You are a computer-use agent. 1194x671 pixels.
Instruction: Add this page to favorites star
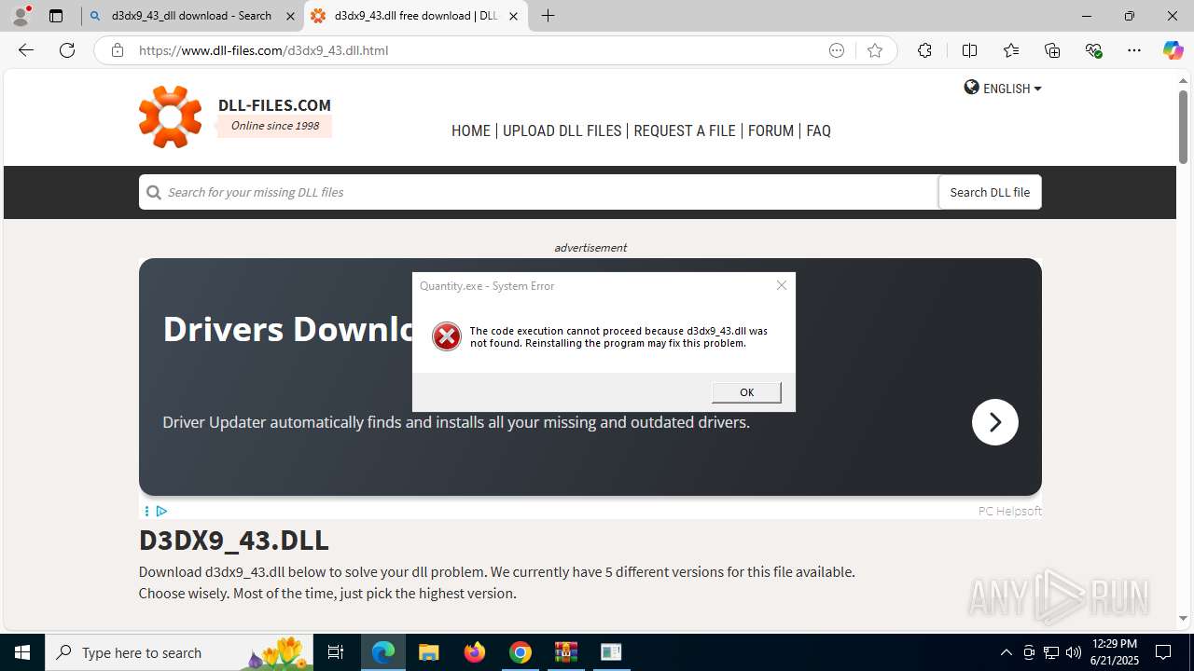(x=875, y=50)
